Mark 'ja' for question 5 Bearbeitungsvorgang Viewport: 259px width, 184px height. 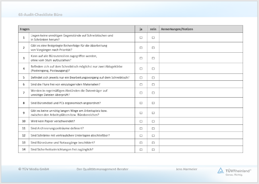coord(141,77)
